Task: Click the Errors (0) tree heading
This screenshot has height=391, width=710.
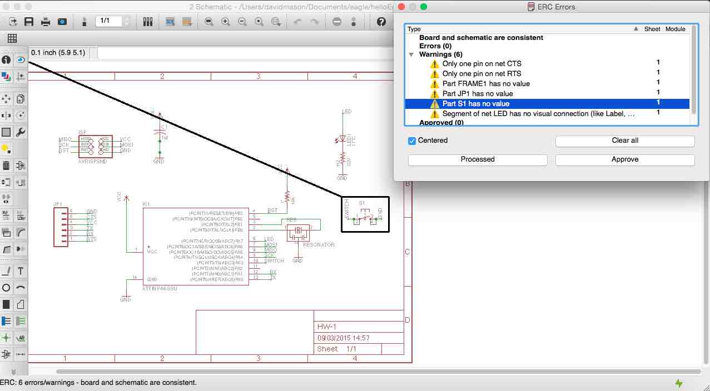Action: (x=435, y=46)
